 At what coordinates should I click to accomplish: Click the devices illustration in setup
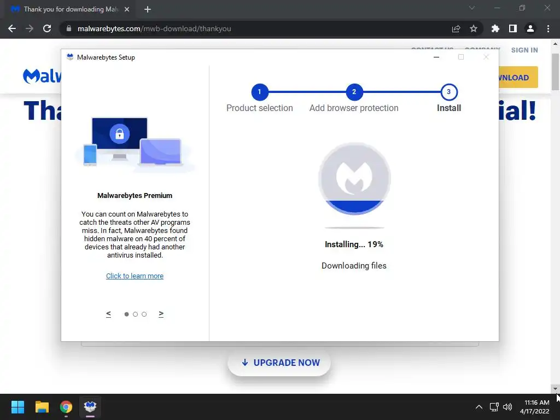pyautogui.click(x=135, y=144)
